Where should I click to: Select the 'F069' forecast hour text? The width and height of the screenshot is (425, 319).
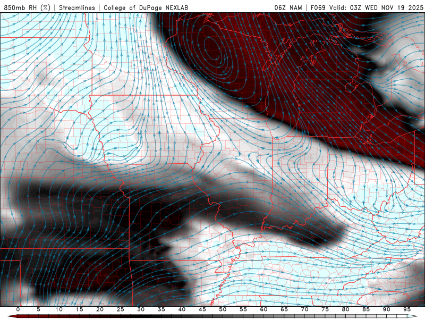click(318, 7)
